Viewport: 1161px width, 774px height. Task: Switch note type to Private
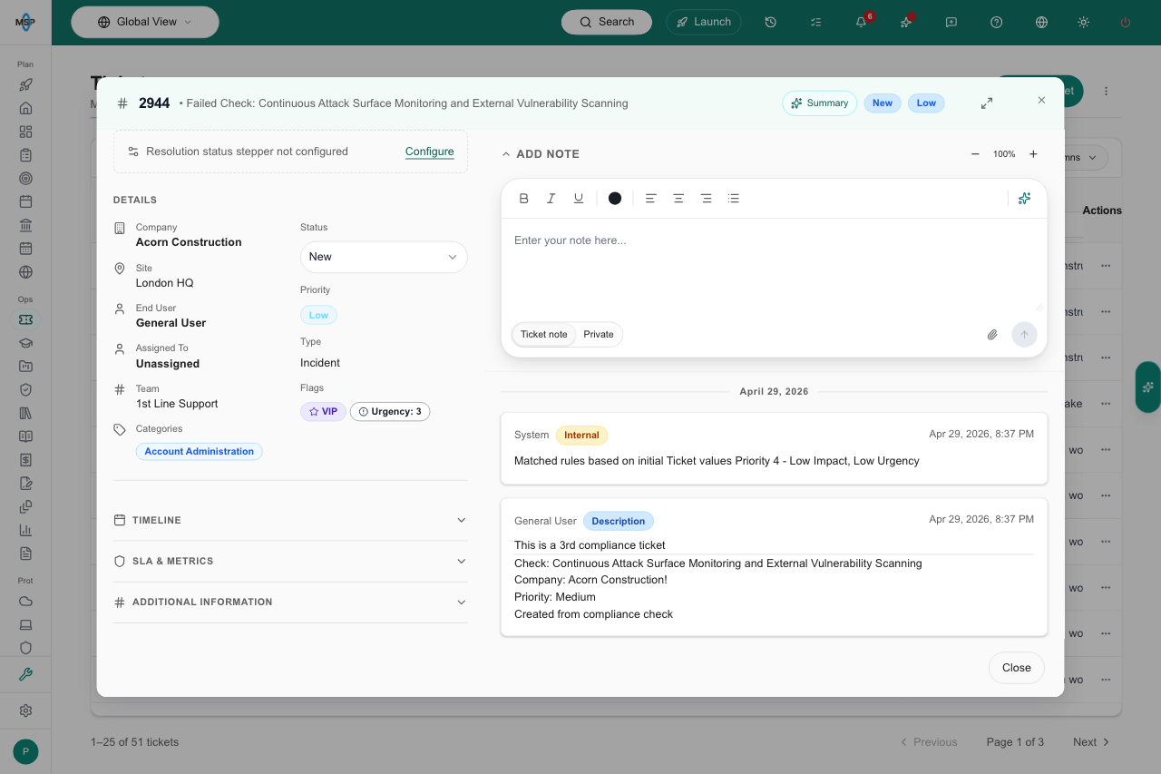tap(599, 335)
